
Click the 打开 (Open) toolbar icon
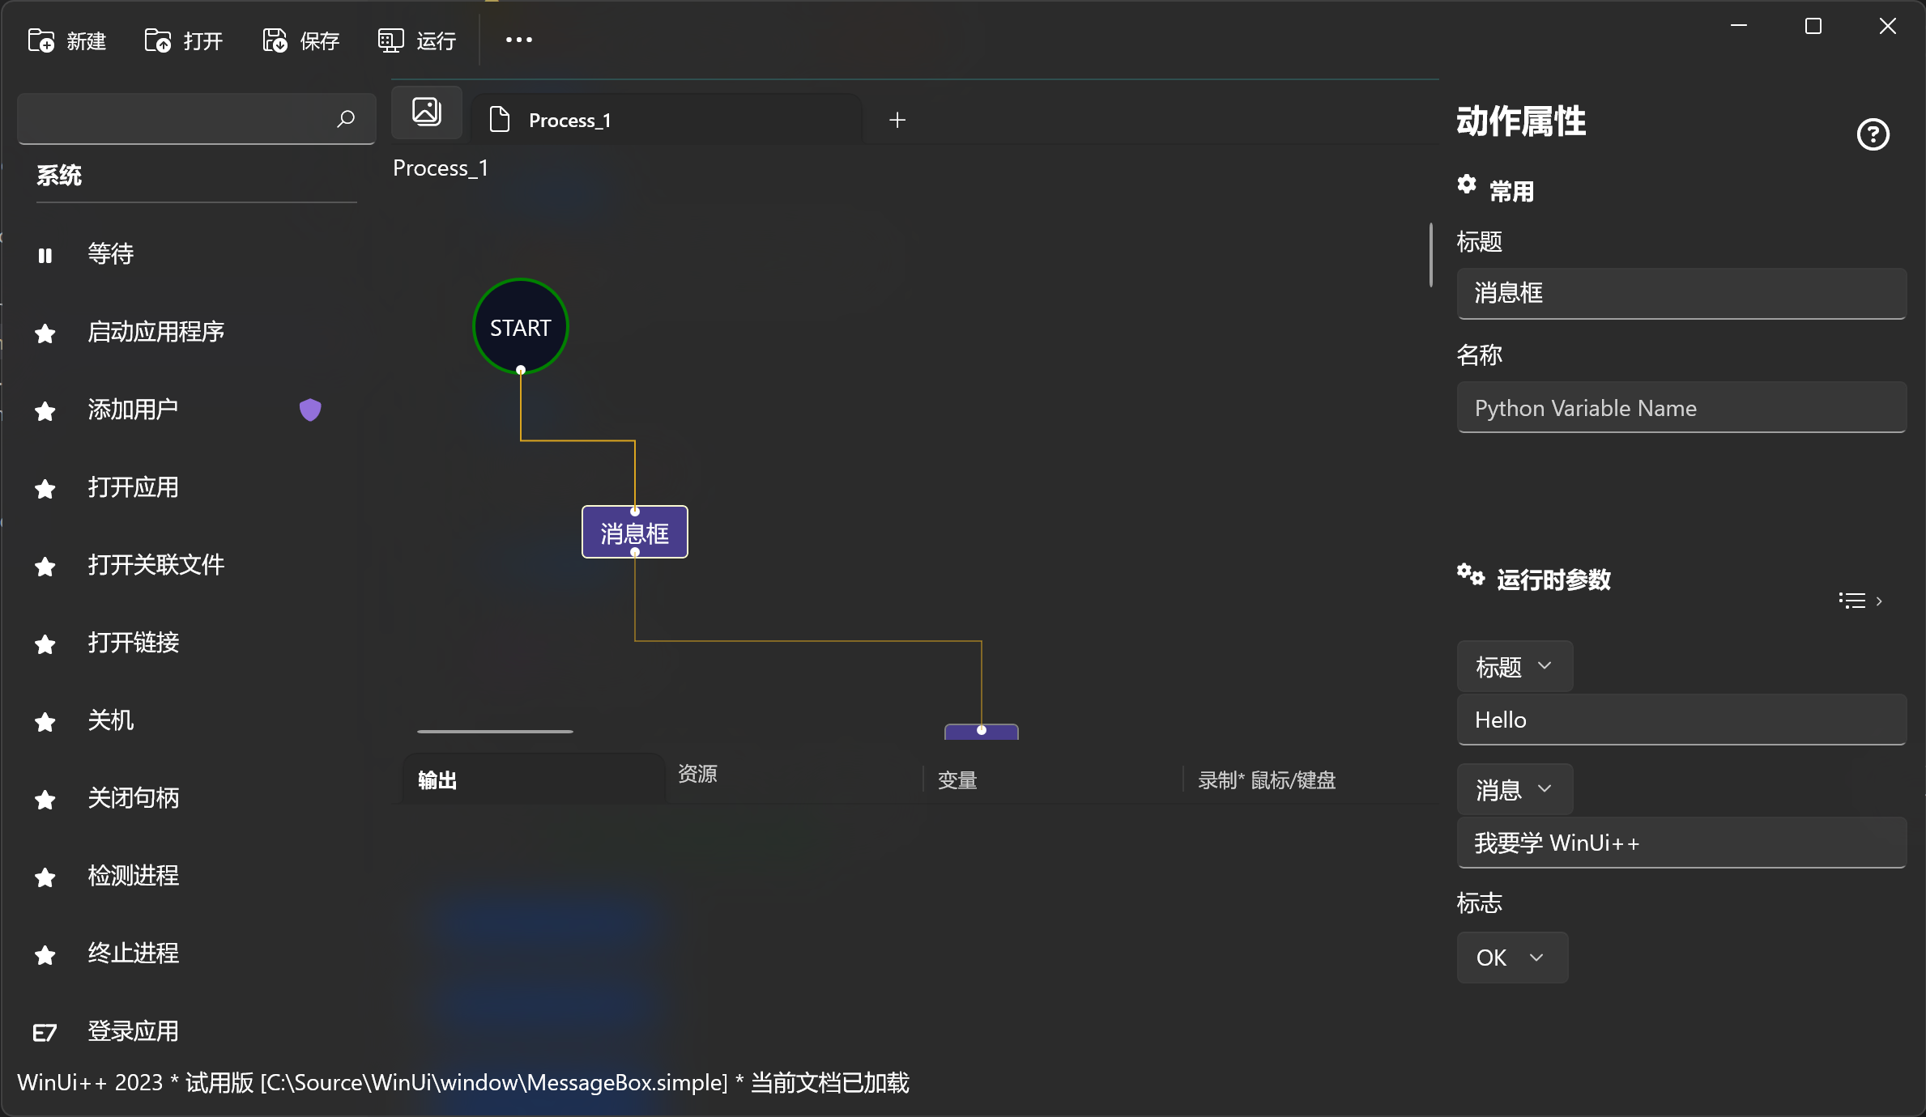[157, 40]
